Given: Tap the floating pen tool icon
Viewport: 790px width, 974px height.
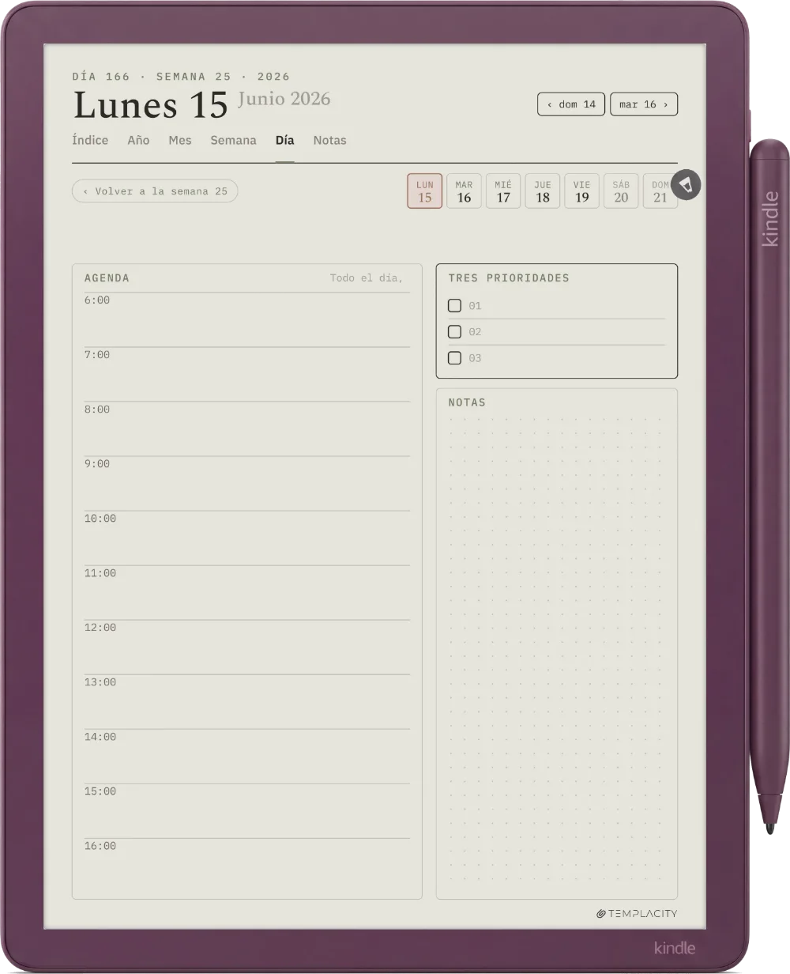Looking at the screenshot, I should (x=687, y=185).
